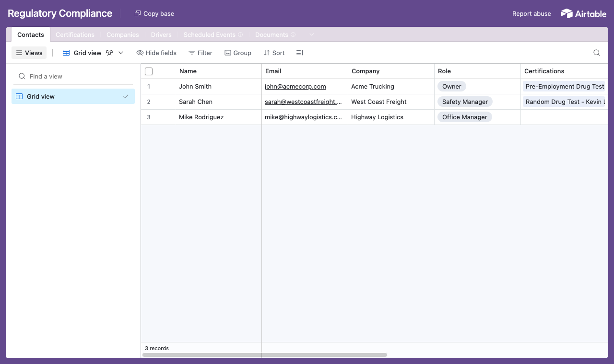Open the Filter options
The height and width of the screenshot is (364, 614).
[200, 53]
